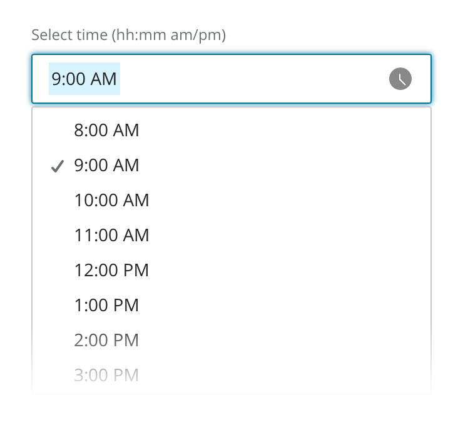Focus the Select time input field
Screen dimensions: 463x425
[250, 79]
